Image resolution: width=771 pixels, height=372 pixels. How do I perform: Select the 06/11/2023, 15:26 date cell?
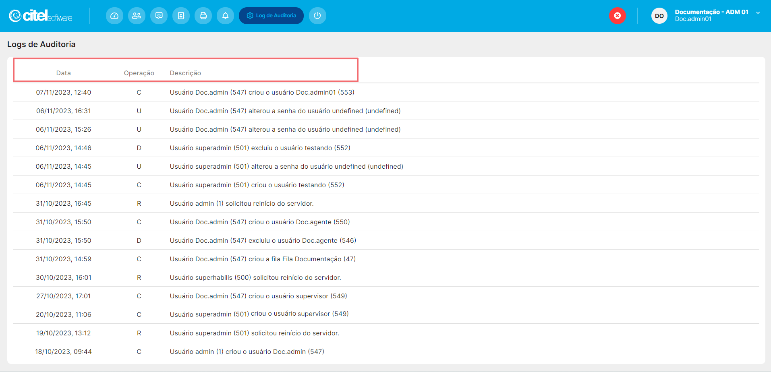[x=64, y=129]
